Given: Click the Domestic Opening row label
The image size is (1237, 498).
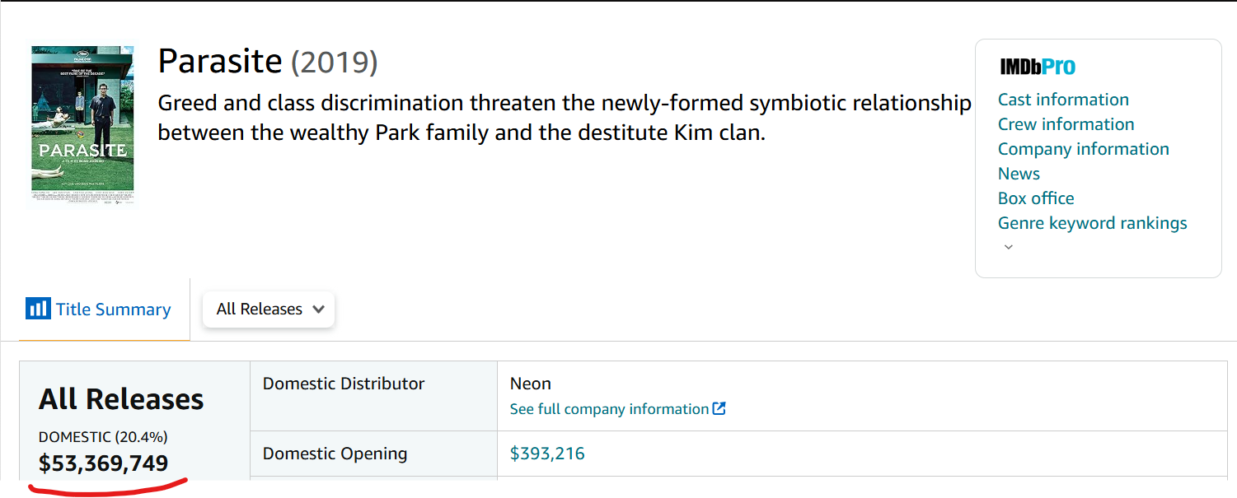Looking at the screenshot, I should tap(335, 454).
